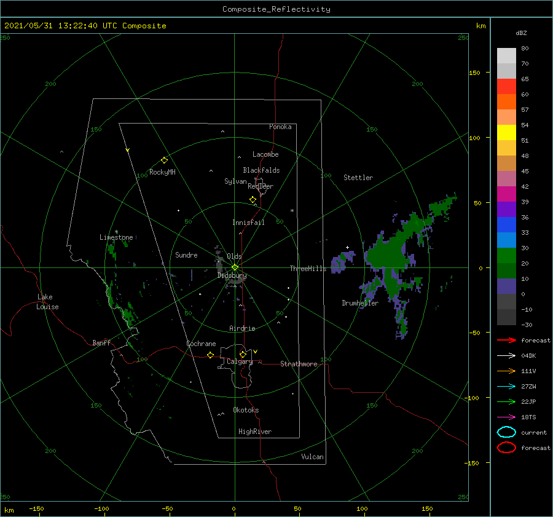Click the green 22JP arrow legend icon
This screenshot has width=553, height=517.
tap(506, 401)
